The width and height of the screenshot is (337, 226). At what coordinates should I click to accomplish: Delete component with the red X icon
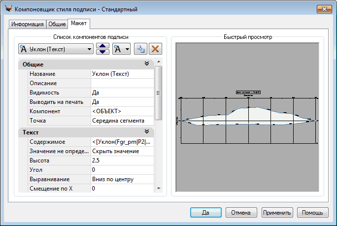point(155,49)
